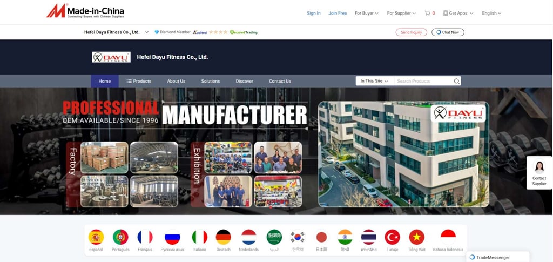Click the banner carousel indicator dot
Viewport: 553px width, 262px height.
point(271,207)
